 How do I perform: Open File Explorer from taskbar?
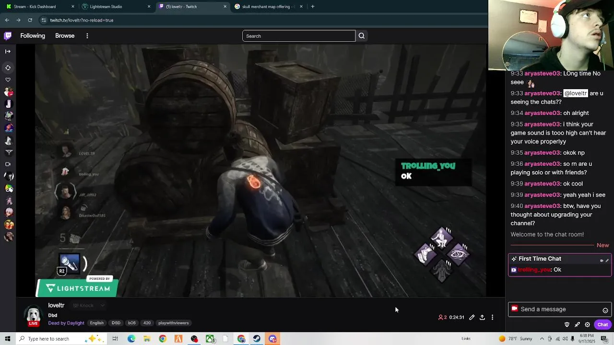click(147, 339)
